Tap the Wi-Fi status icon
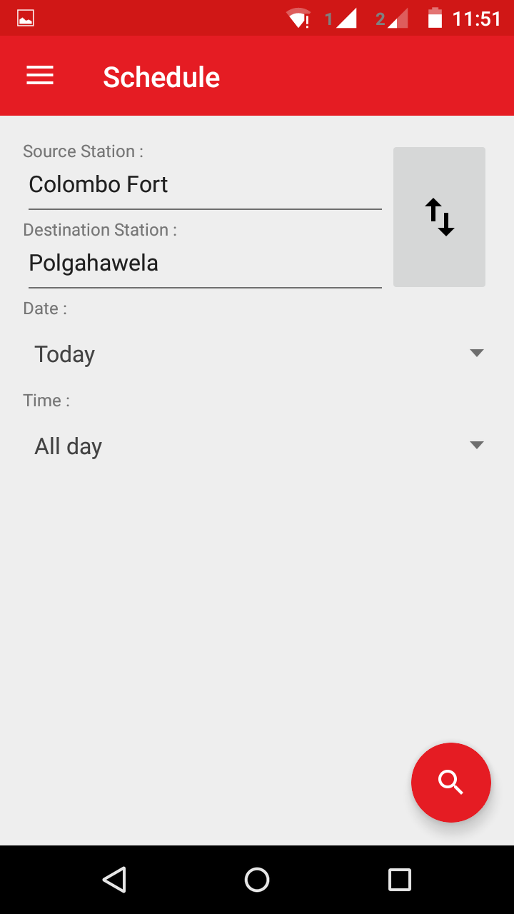This screenshot has height=914, width=514. tap(298, 19)
